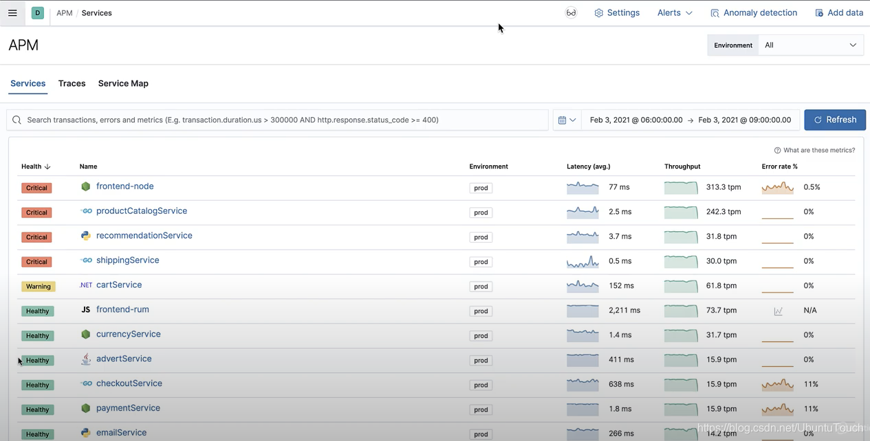Image resolution: width=870 pixels, height=441 pixels.
Task: Click shippingService Critical health badge
Action: point(36,261)
